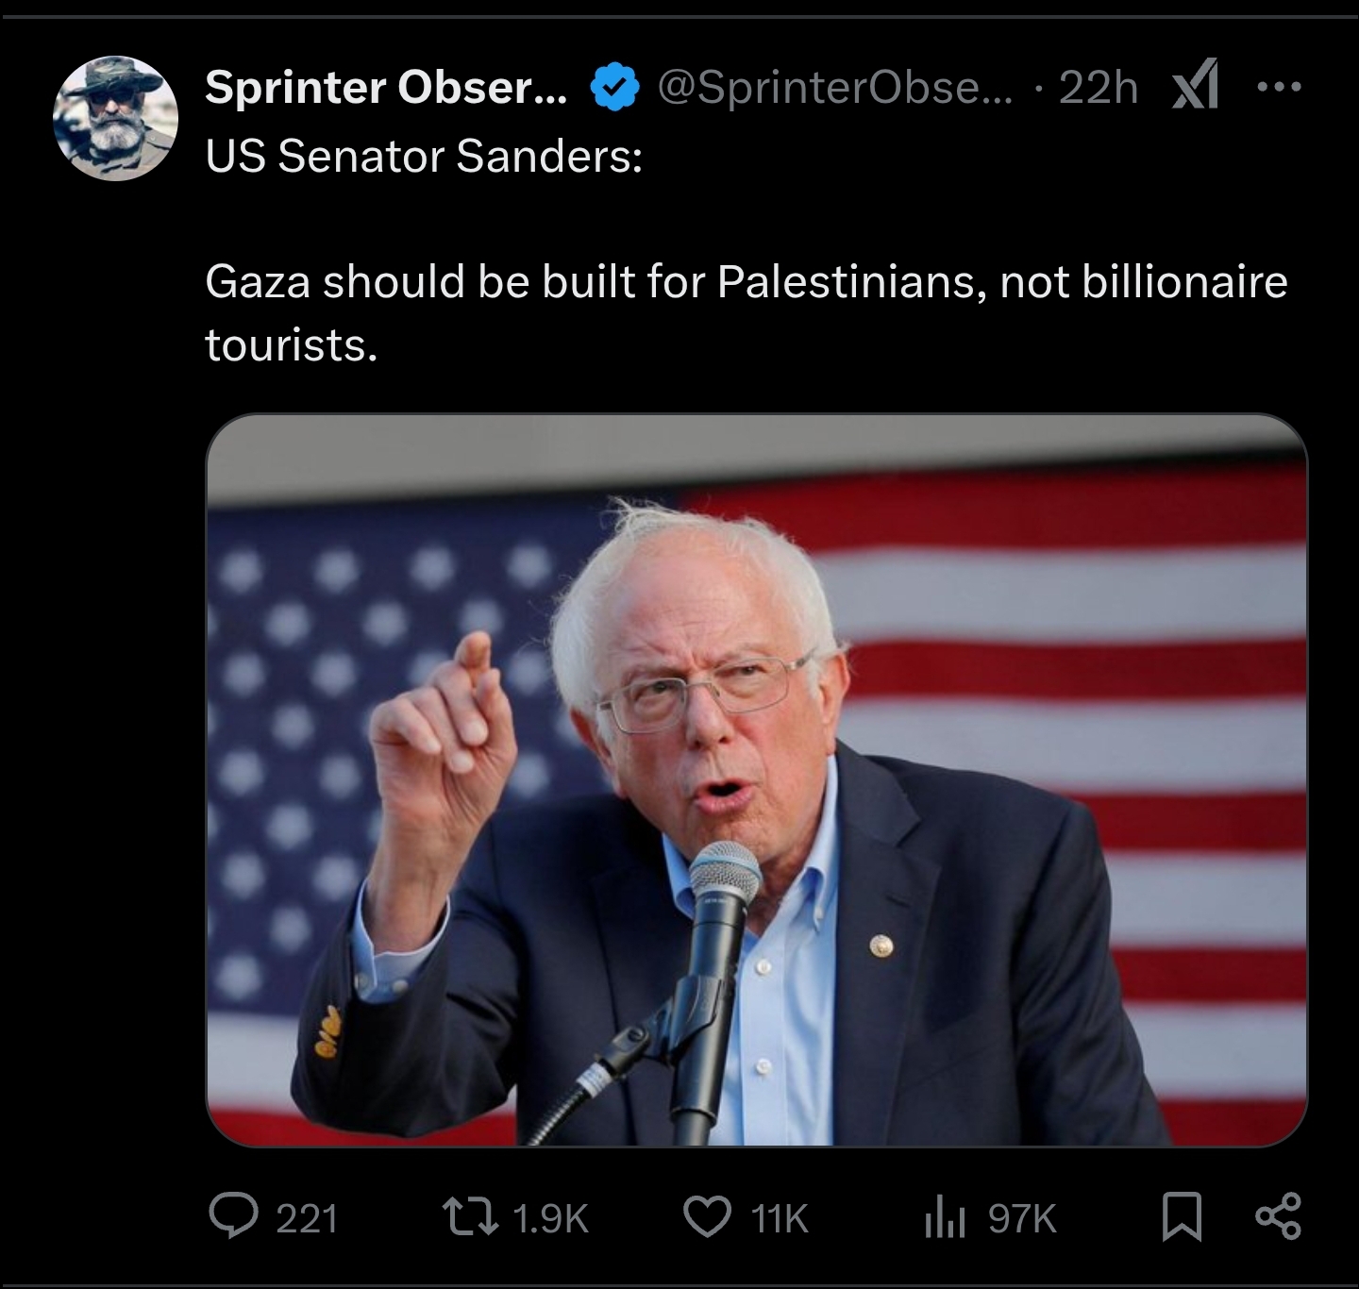1359x1289 pixels.
Task: Click the 11K likes count
Action: pyautogui.click(x=780, y=1218)
